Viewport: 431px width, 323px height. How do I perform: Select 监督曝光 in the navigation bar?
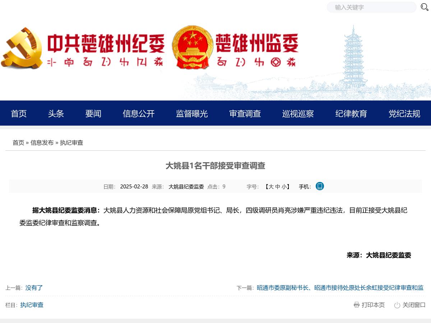coord(192,114)
